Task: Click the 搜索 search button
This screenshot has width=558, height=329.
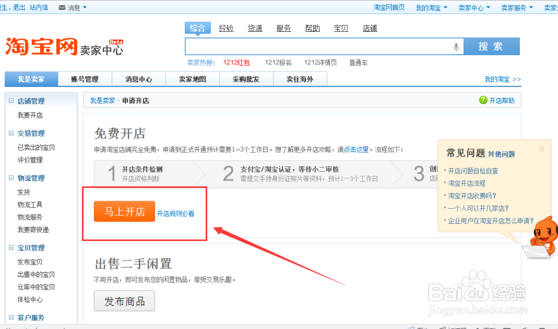Action: 492,47
